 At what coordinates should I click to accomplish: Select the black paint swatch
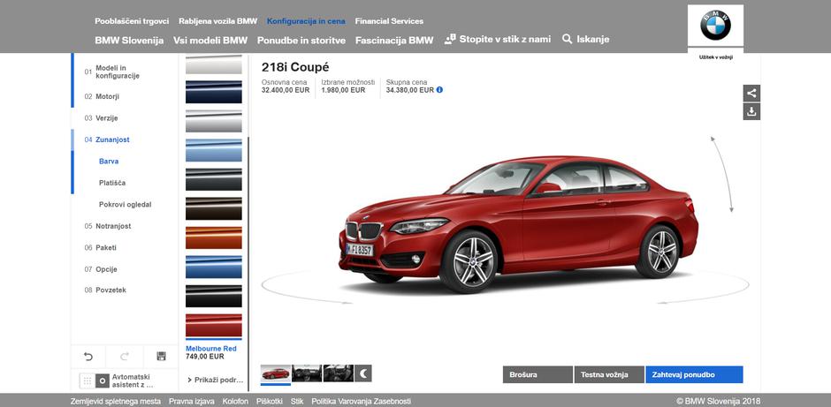pos(214,296)
